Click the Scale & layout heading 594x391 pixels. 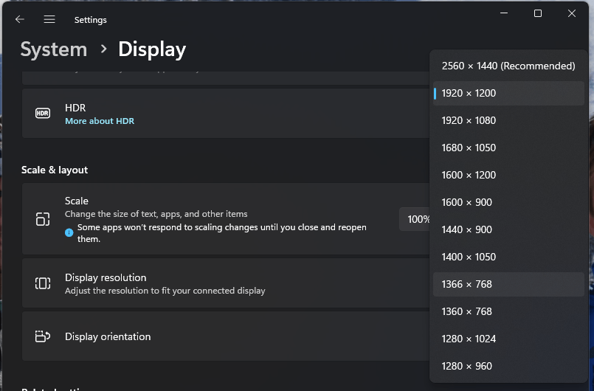pos(55,170)
